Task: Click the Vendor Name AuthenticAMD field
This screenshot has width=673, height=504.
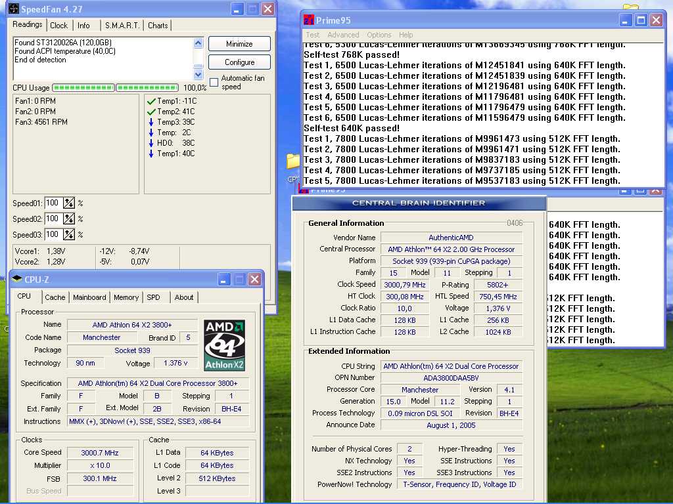Action: [x=451, y=238]
